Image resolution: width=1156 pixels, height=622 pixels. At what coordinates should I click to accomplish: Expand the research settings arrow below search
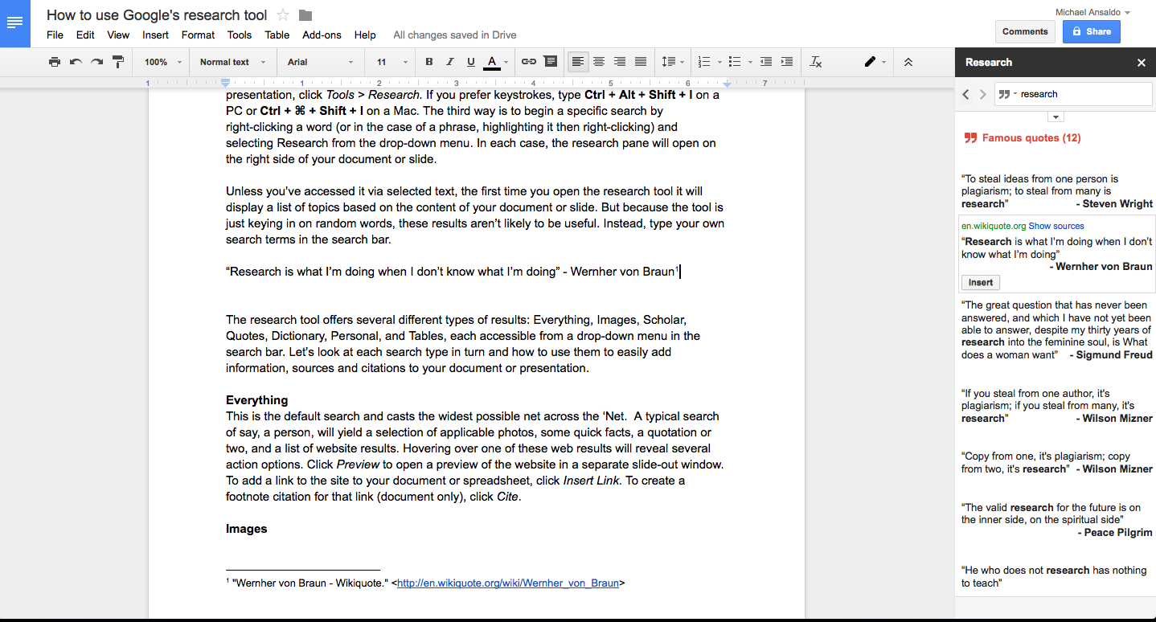tap(1056, 117)
